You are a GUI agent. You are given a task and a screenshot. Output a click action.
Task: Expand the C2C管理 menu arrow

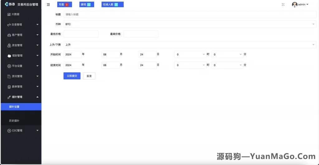tap(37, 130)
